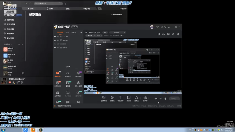The height and width of the screenshot is (132, 235).
Task: Click the plus button to add scene
Action: click(81, 32)
